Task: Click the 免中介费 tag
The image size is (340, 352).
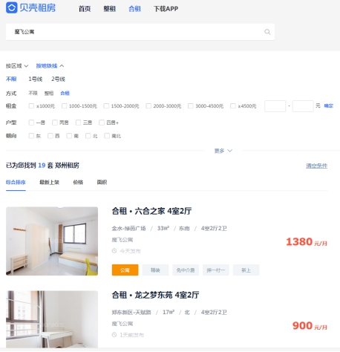Action: (x=186, y=270)
